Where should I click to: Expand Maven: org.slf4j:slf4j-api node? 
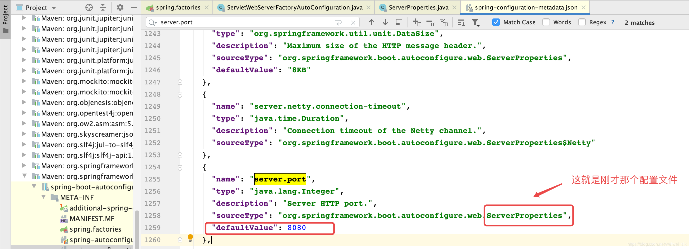[x=24, y=155]
